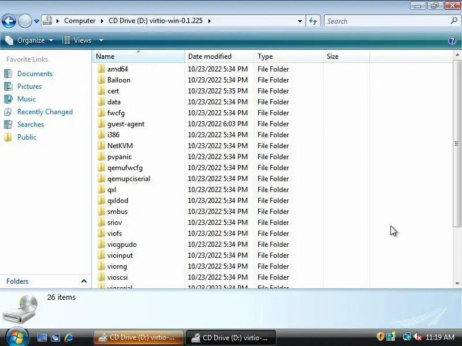This screenshot has height=346, width=462.
Task: Select Computer in the address breadcrumb
Action: (80, 21)
